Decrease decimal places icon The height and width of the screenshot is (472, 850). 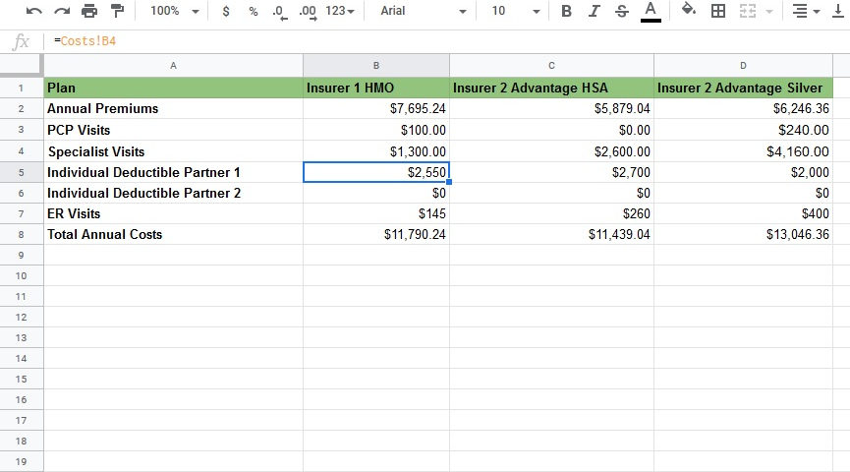pyautogui.click(x=279, y=12)
